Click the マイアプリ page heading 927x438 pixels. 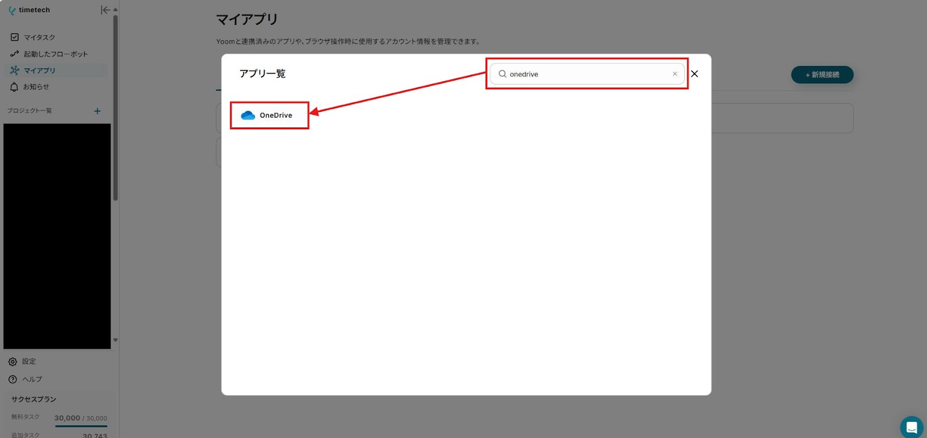tap(247, 19)
